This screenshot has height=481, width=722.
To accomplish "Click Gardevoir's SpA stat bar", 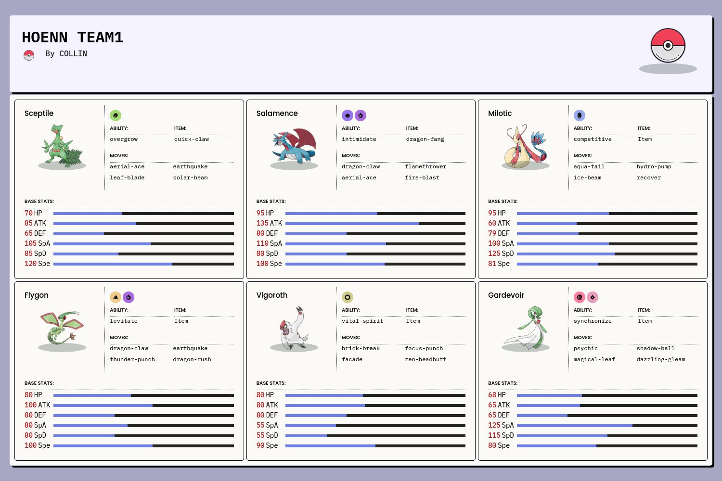I will (x=606, y=426).
